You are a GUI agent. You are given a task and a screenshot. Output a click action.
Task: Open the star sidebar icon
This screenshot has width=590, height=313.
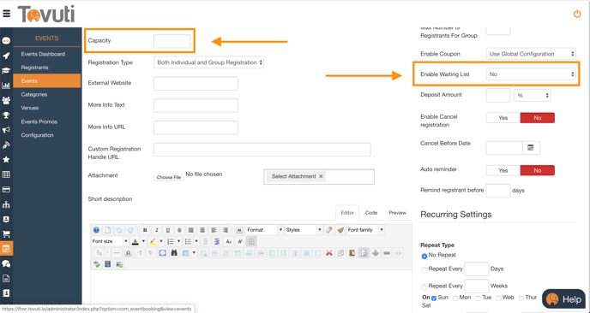(x=6, y=160)
